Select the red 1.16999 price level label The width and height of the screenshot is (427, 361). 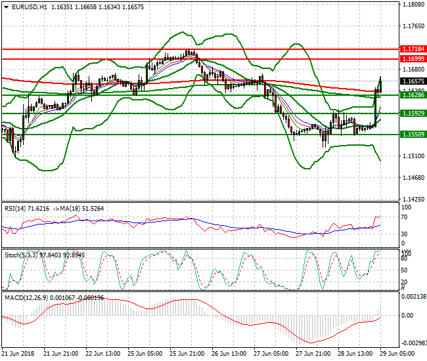pyautogui.click(x=413, y=59)
